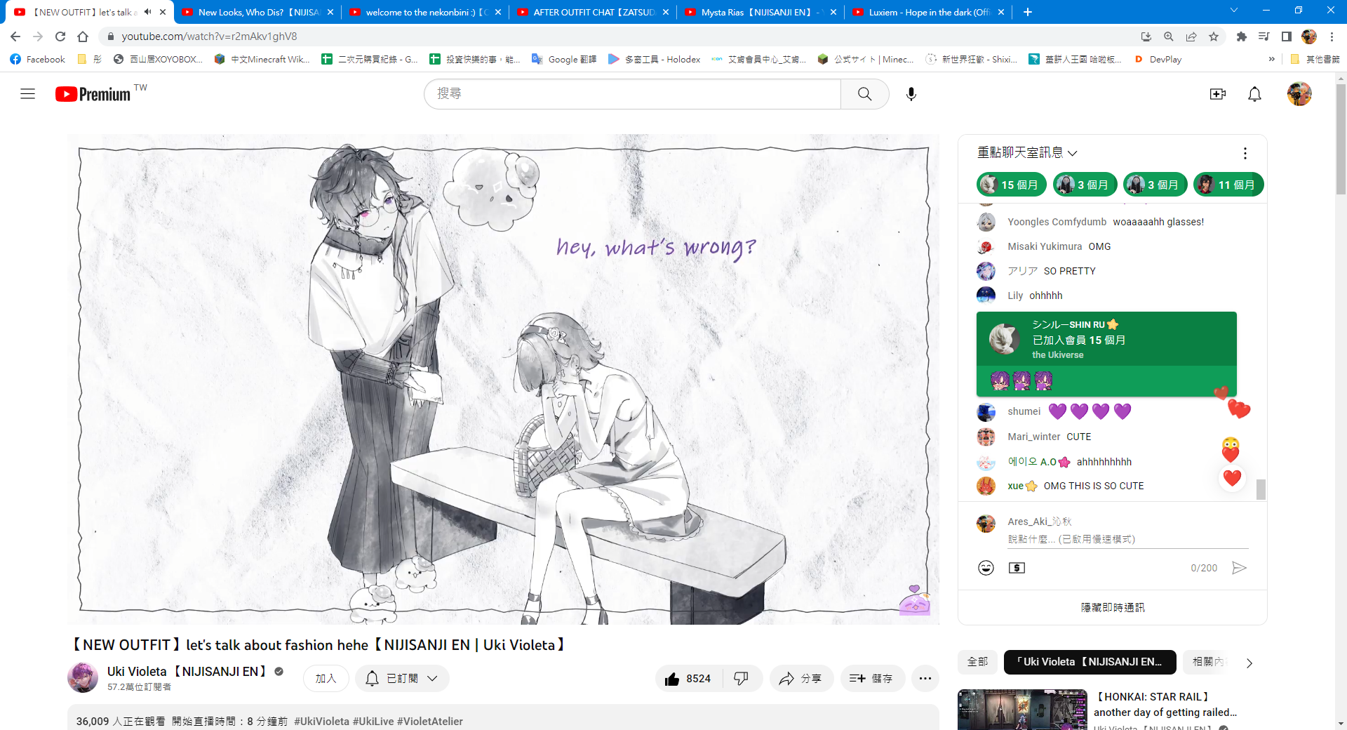Click the 11 個月 member ticker chip

[1228, 185]
